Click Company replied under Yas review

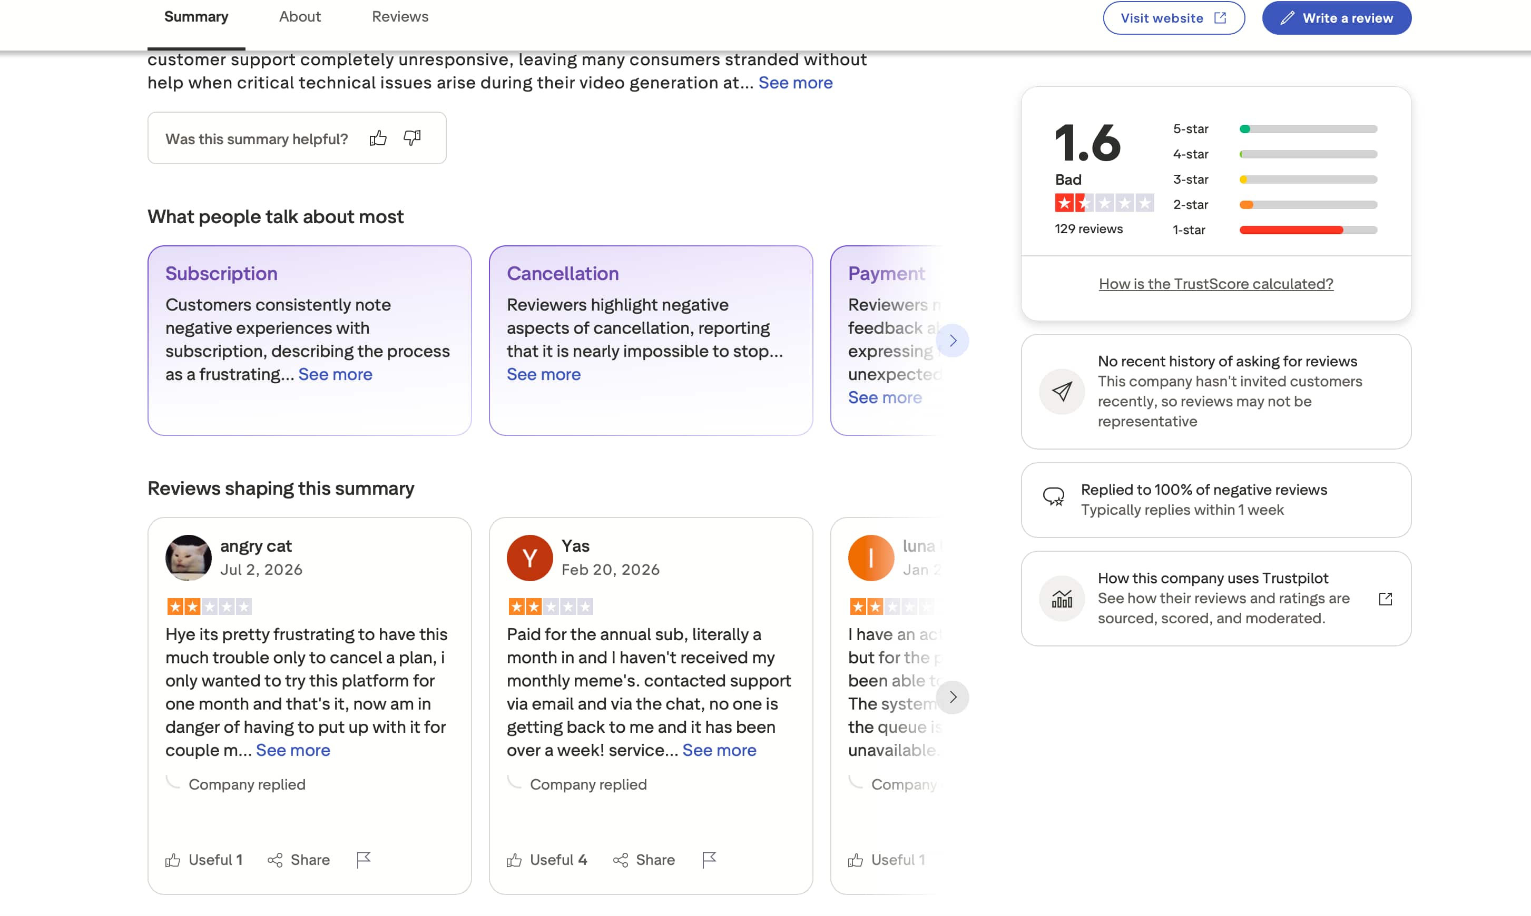pyautogui.click(x=588, y=784)
